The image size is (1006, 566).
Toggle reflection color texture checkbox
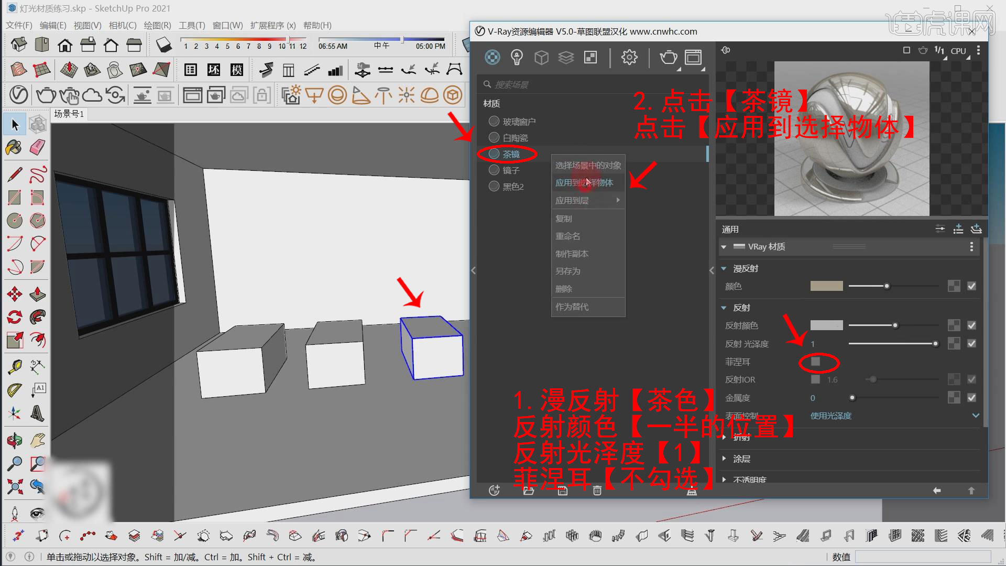(x=971, y=325)
